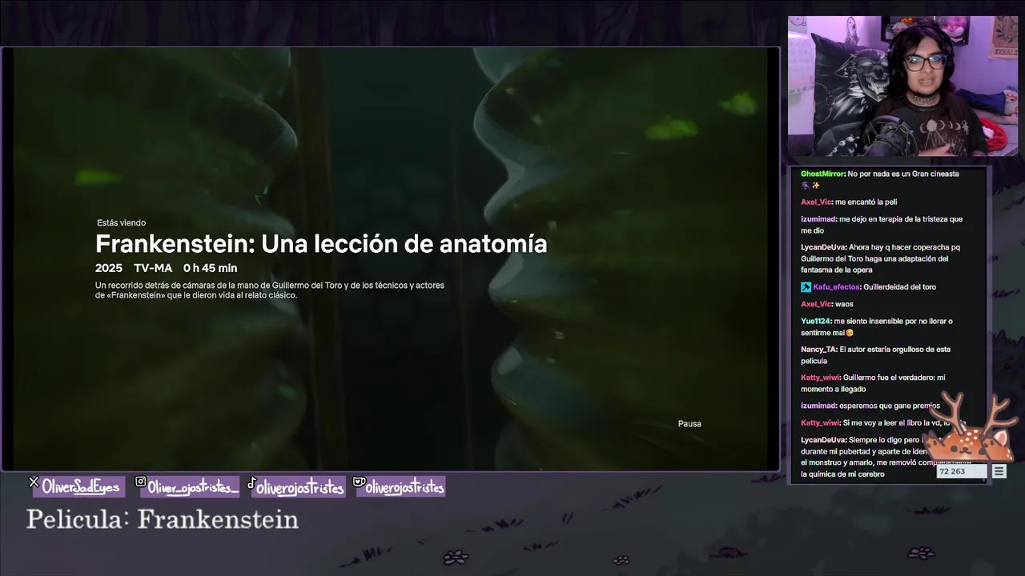The height and width of the screenshot is (576, 1025).
Task: Click the TikTok icon beside oliverojostristes
Action: pyautogui.click(x=251, y=483)
